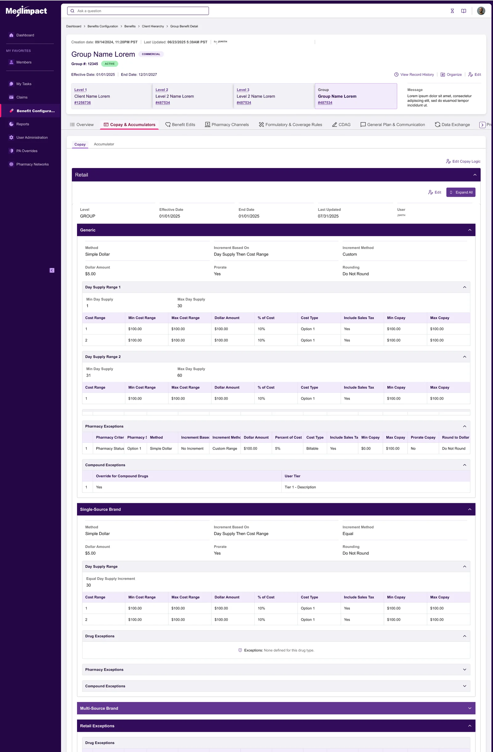Open Reports in sidebar
493x752 pixels.
tap(23, 124)
